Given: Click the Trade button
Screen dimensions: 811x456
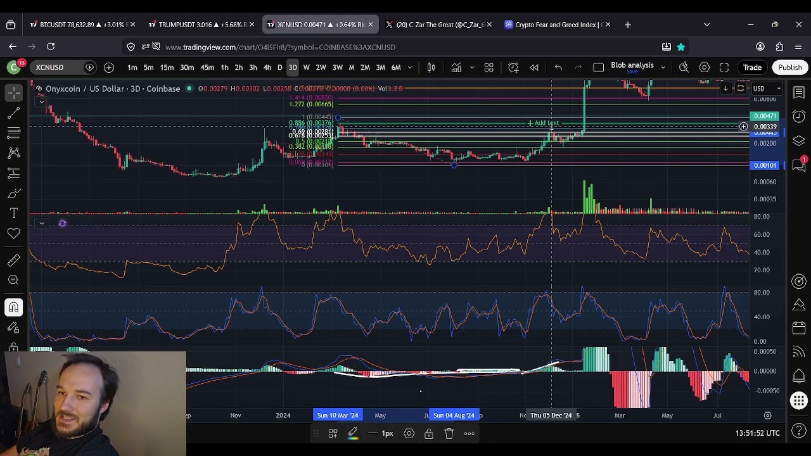Looking at the screenshot, I should [752, 68].
